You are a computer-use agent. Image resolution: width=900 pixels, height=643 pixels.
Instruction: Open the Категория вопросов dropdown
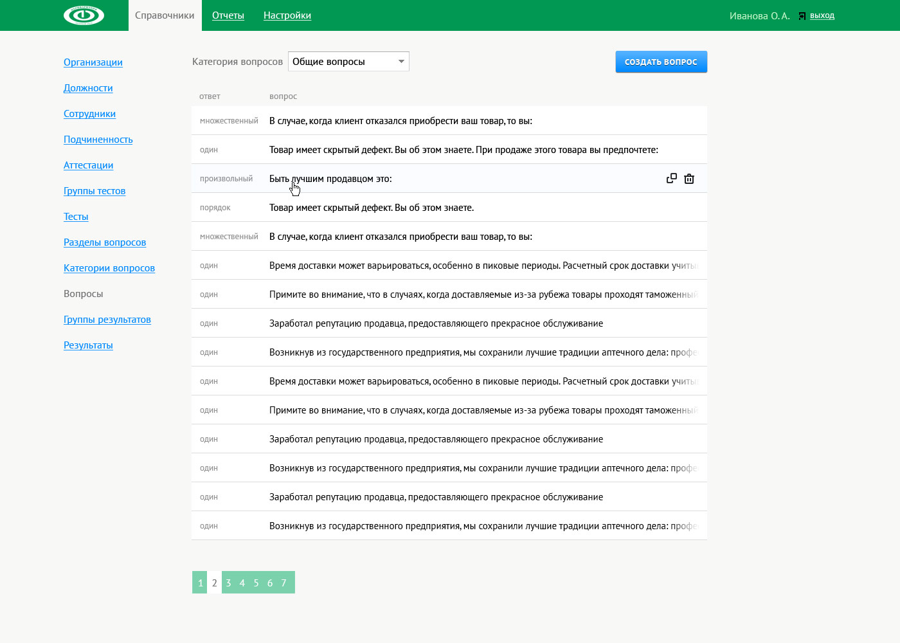(348, 62)
